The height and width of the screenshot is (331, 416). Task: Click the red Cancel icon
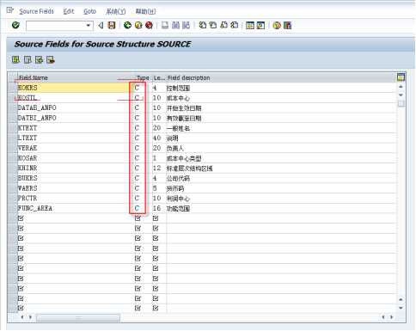coord(149,25)
